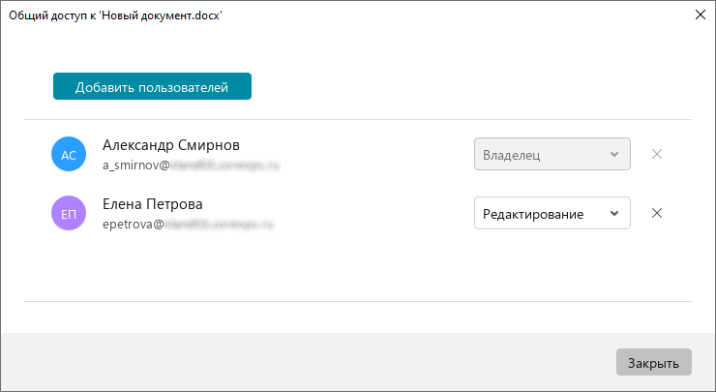Image resolution: width=716 pixels, height=392 pixels.
Task: Select the name 'Елена Петрова'
Action: pos(153,204)
